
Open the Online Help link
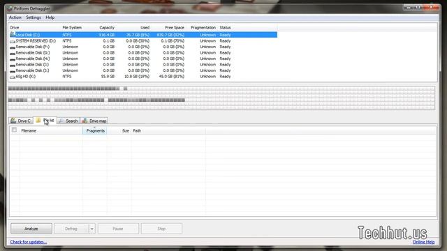[x=424, y=242]
